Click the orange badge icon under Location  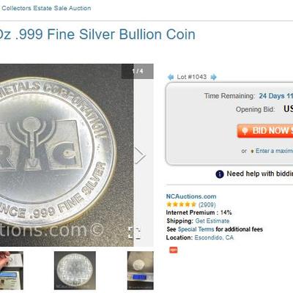174,250
